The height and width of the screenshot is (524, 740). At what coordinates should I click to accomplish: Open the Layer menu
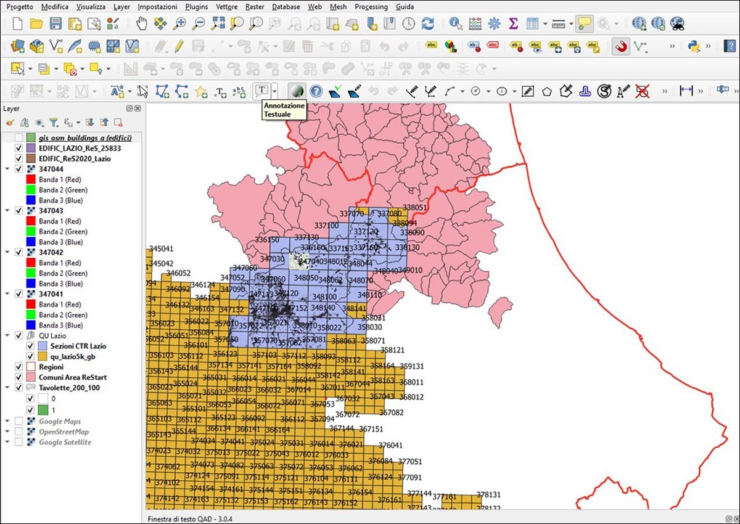(121, 7)
